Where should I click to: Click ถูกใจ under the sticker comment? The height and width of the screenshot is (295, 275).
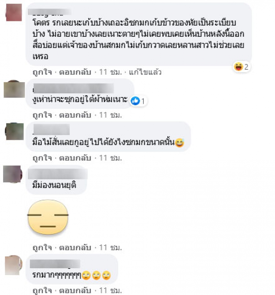42,248
